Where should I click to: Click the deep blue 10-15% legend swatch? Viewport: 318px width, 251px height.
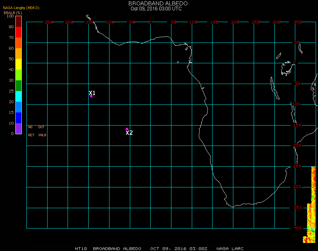tap(18, 118)
